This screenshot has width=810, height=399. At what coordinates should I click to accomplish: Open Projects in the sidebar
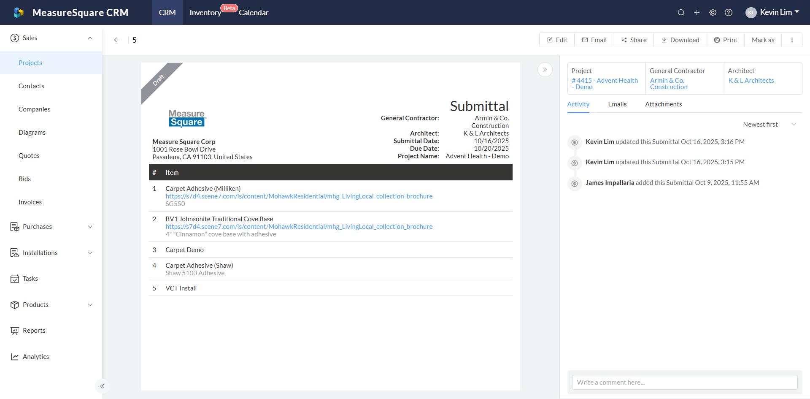coord(51,63)
